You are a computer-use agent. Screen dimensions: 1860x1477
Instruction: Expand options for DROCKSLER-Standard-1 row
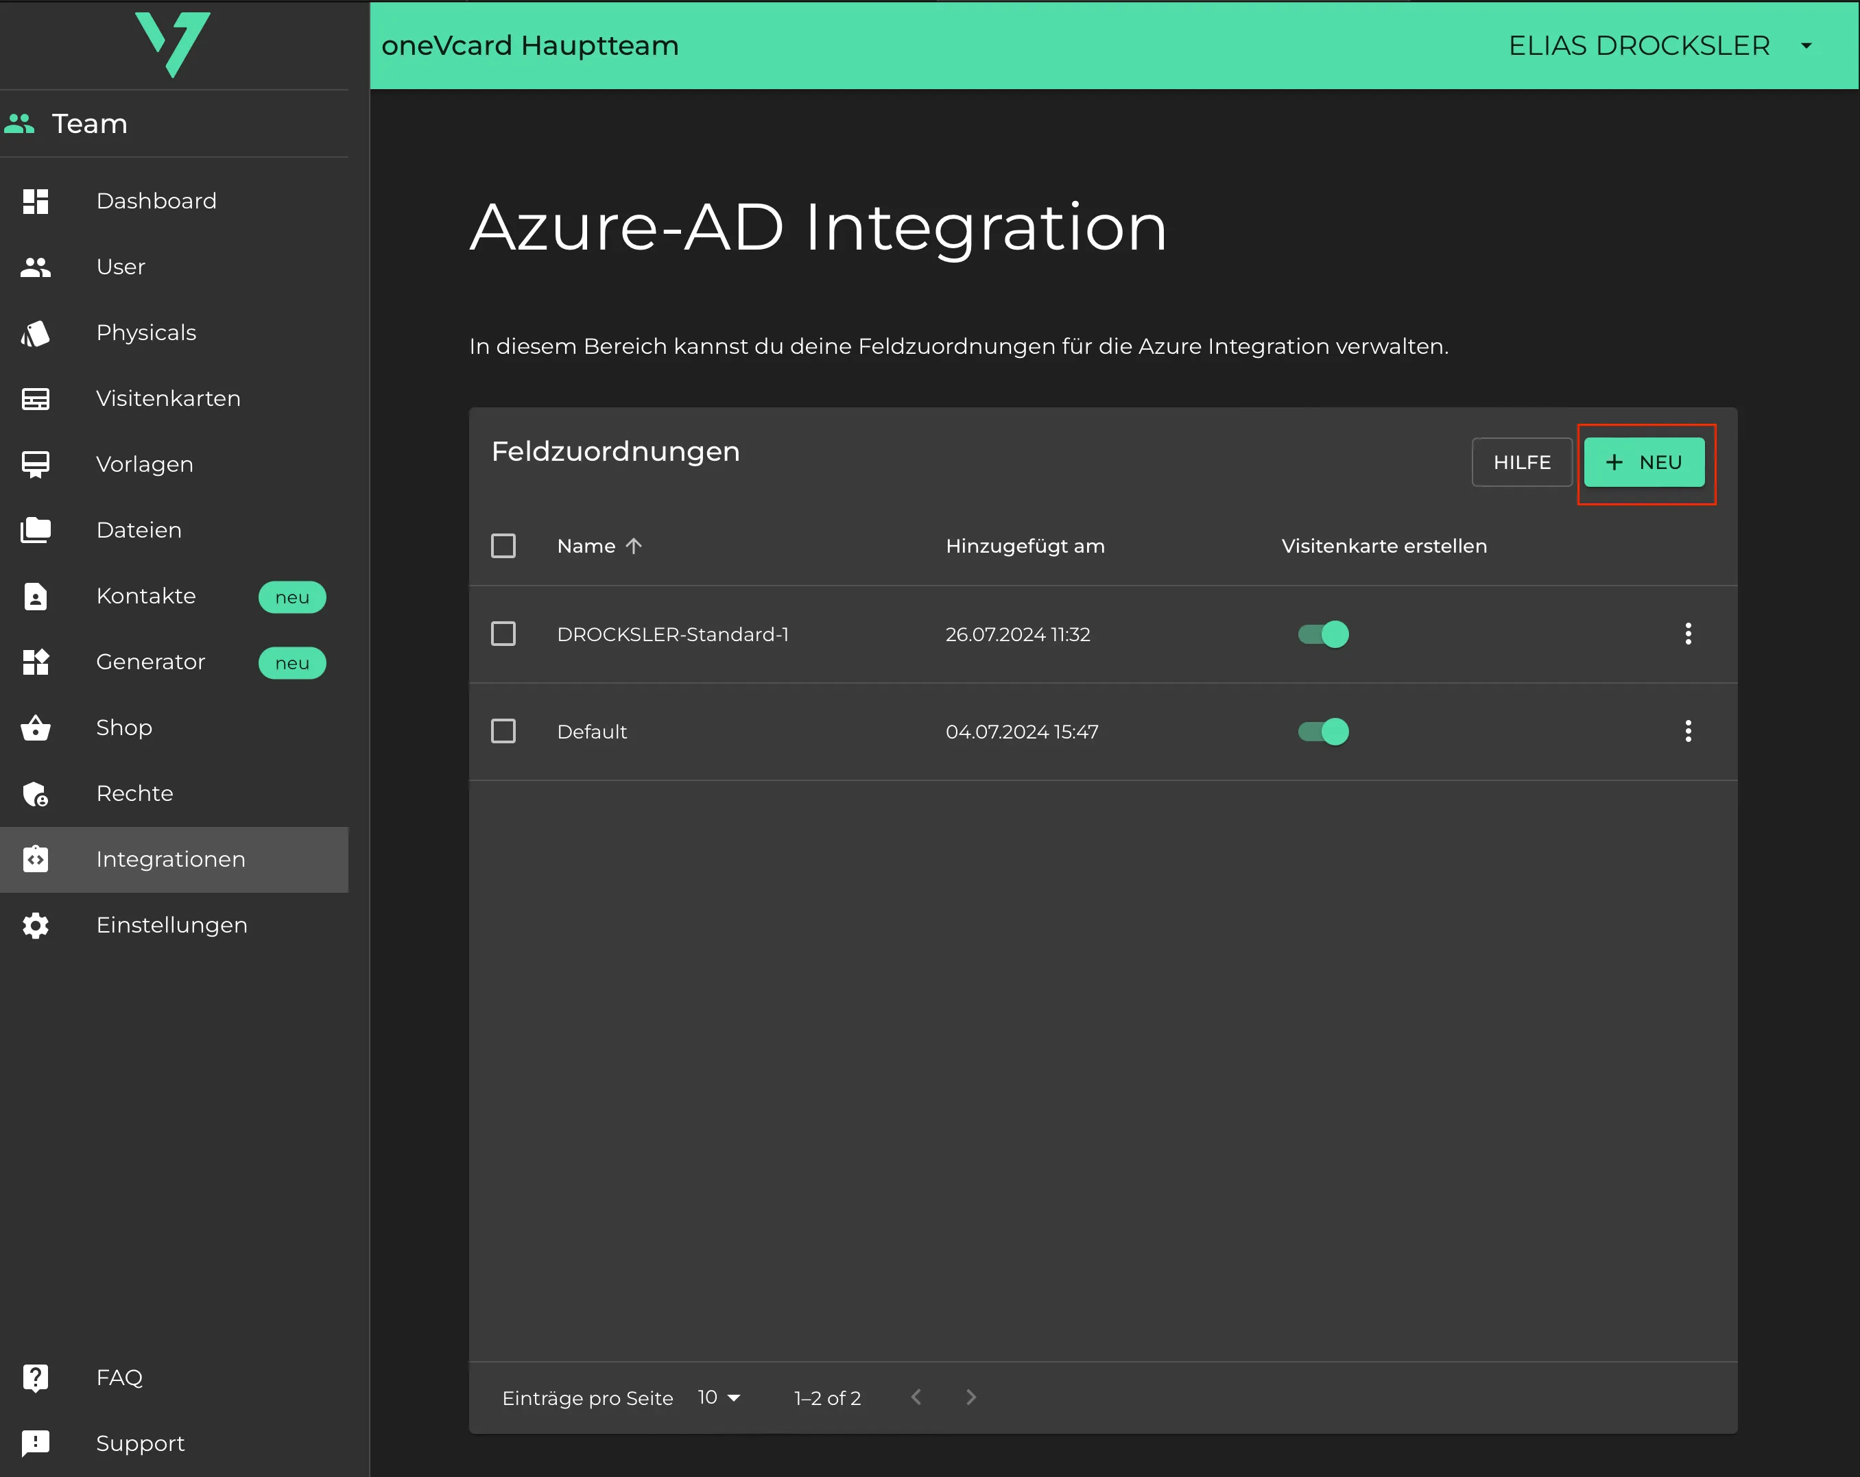[x=1688, y=632]
